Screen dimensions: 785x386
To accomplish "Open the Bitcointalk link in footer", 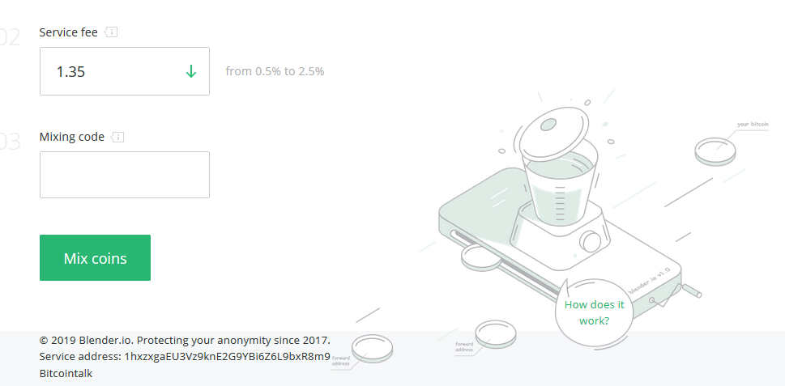I will 66,374.
